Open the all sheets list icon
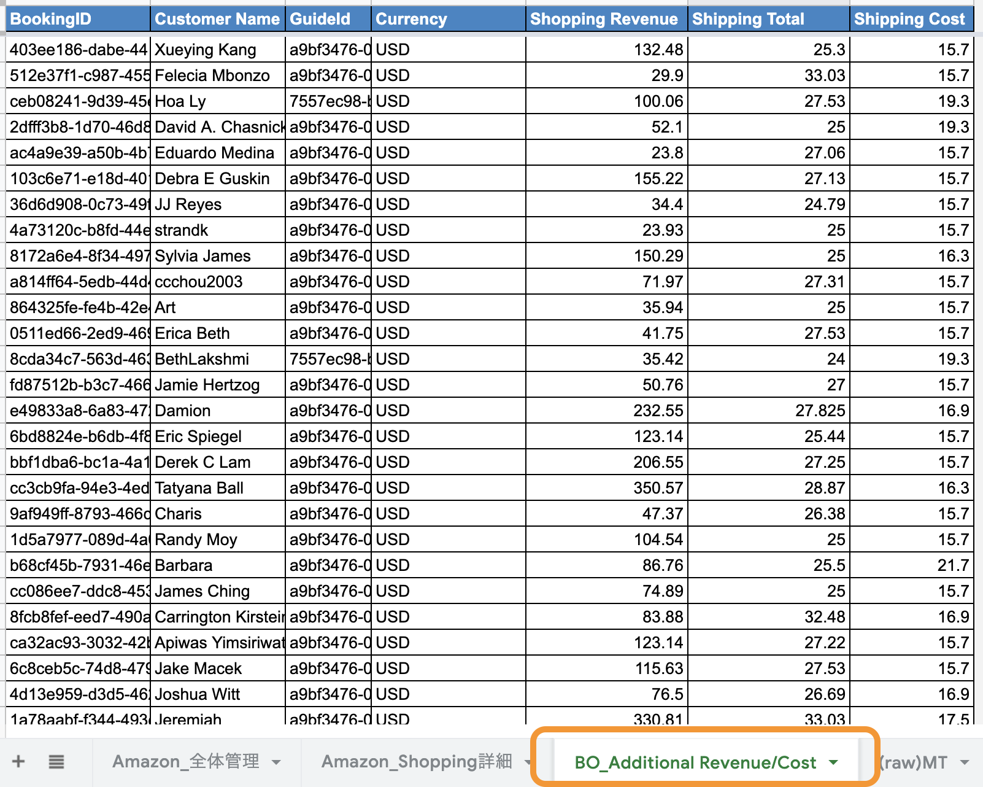 click(56, 762)
